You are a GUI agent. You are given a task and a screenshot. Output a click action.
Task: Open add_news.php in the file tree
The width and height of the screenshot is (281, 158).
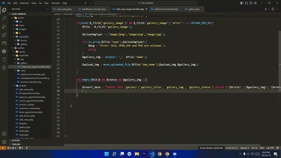point(26,90)
